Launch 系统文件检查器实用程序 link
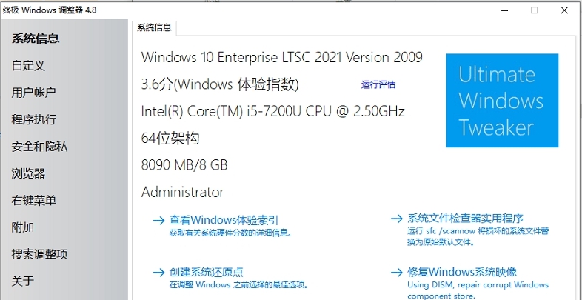Viewport: 582px width, 300px height. [x=466, y=219]
